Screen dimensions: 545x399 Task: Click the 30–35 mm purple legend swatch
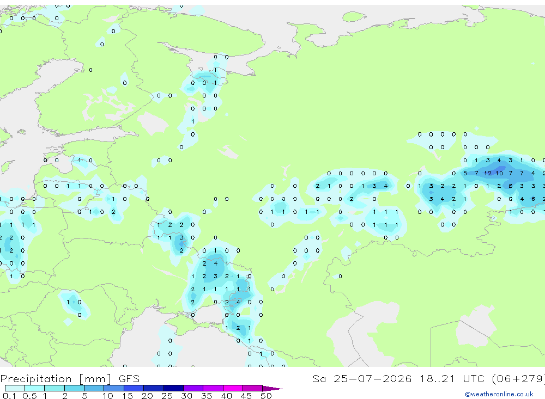coord(193,388)
